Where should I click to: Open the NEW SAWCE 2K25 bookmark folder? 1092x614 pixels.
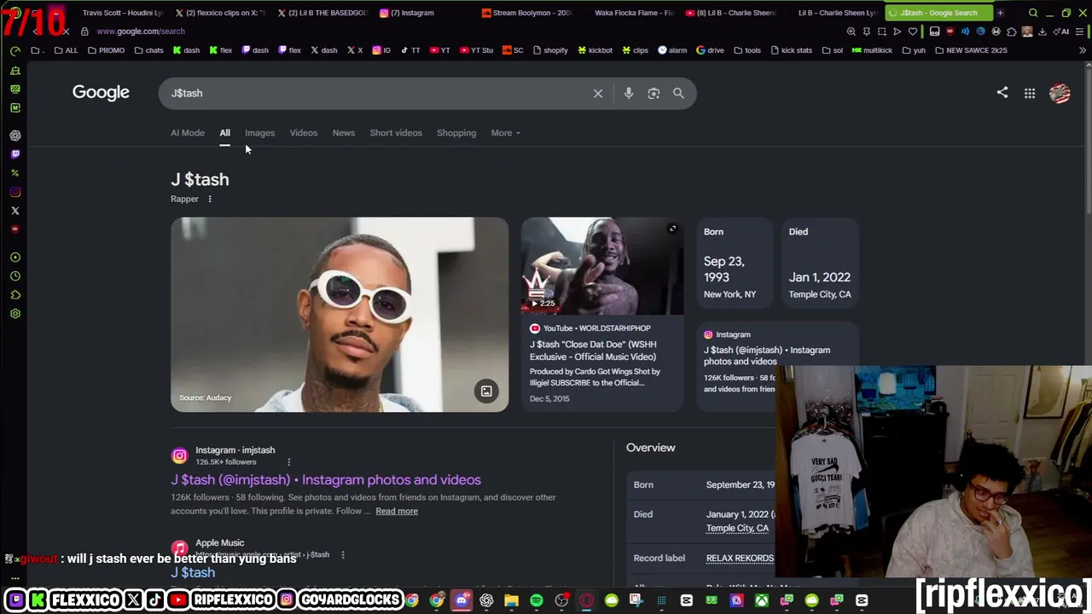(x=971, y=50)
